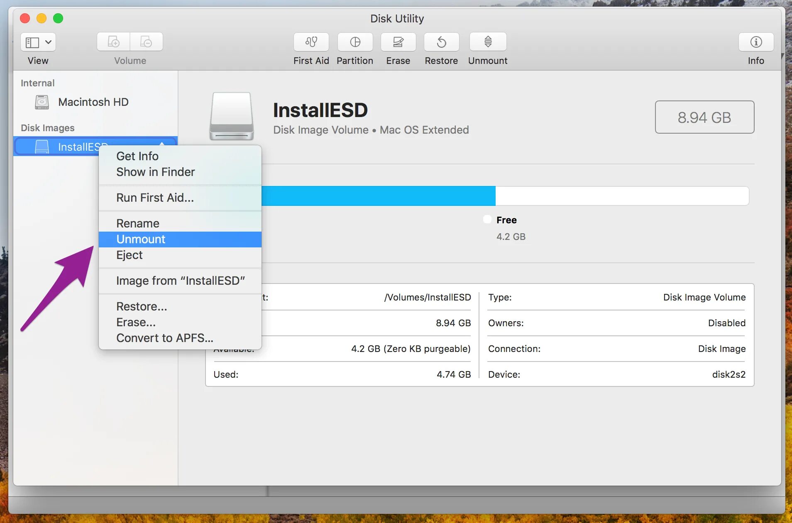Choose Restore… in the context menu

pyautogui.click(x=180, y=306)
